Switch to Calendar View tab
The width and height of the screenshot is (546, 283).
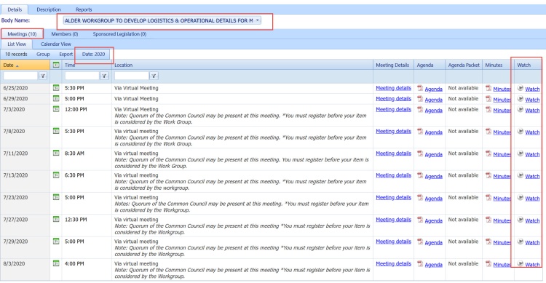pos(56,44)
